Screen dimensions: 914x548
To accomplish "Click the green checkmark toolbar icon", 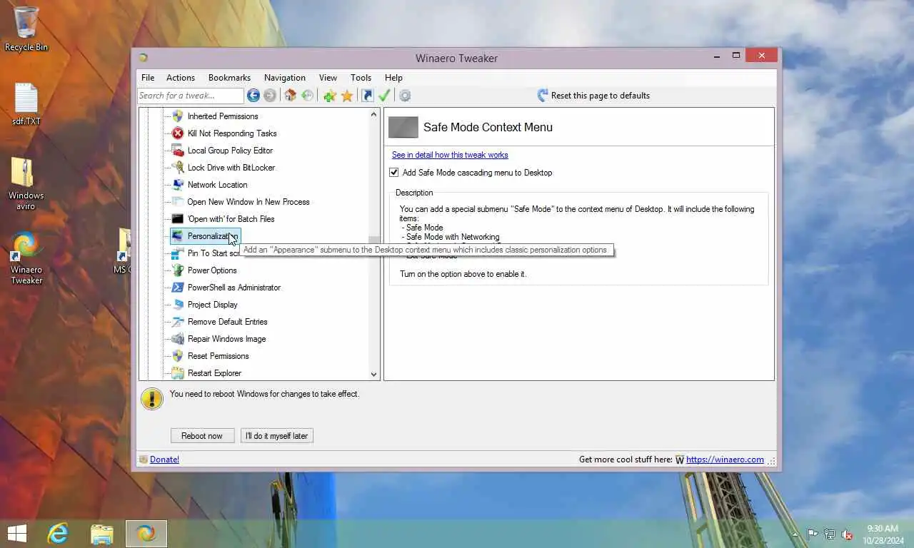I will [x=384, y=96].
